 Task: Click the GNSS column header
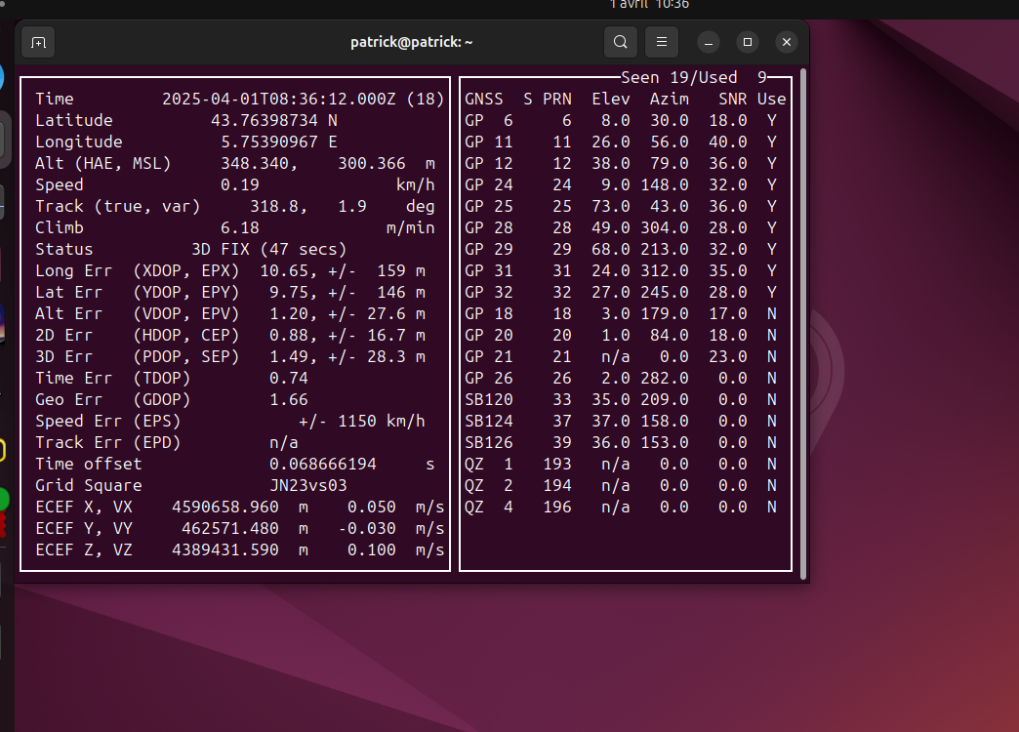click(x=484, y=99)
